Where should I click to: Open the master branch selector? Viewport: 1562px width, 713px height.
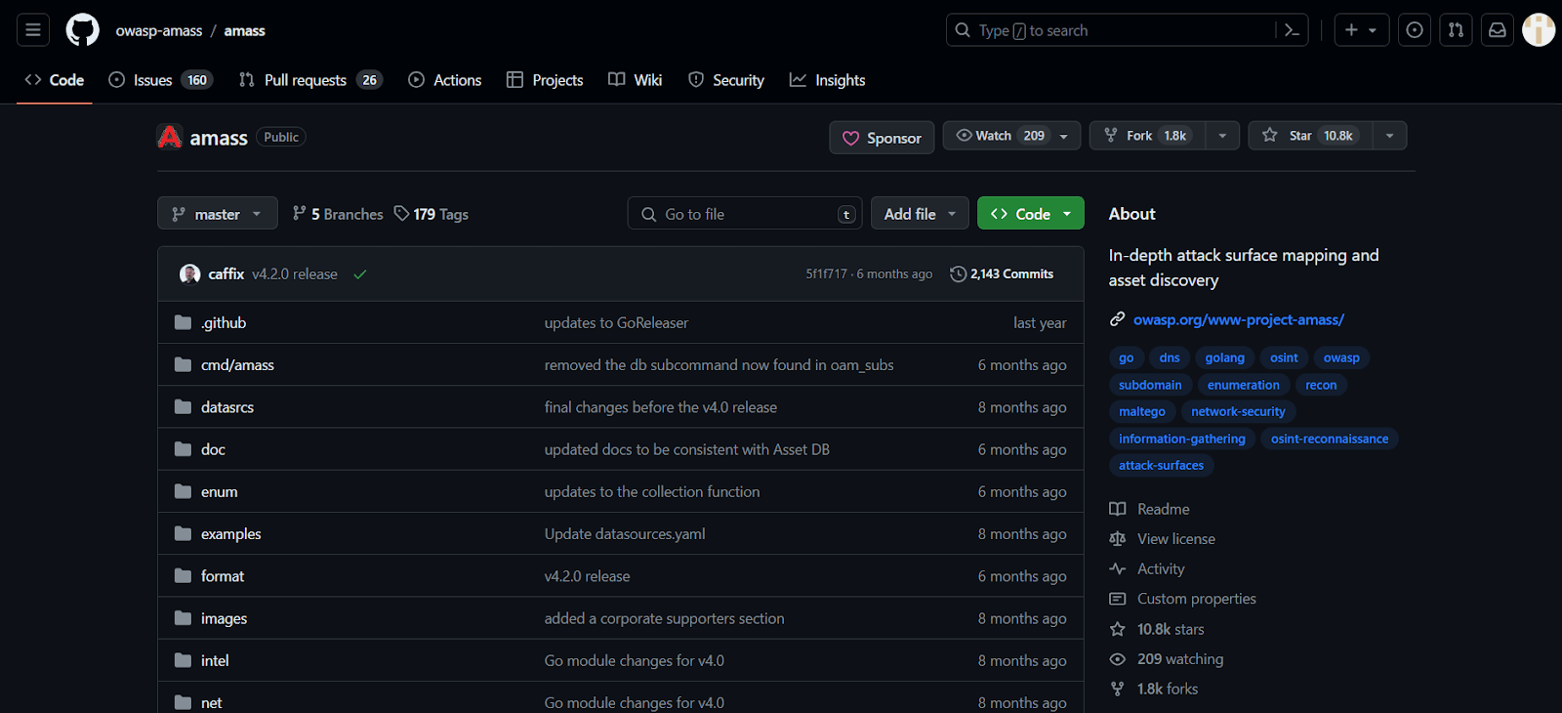click(218, 214)
